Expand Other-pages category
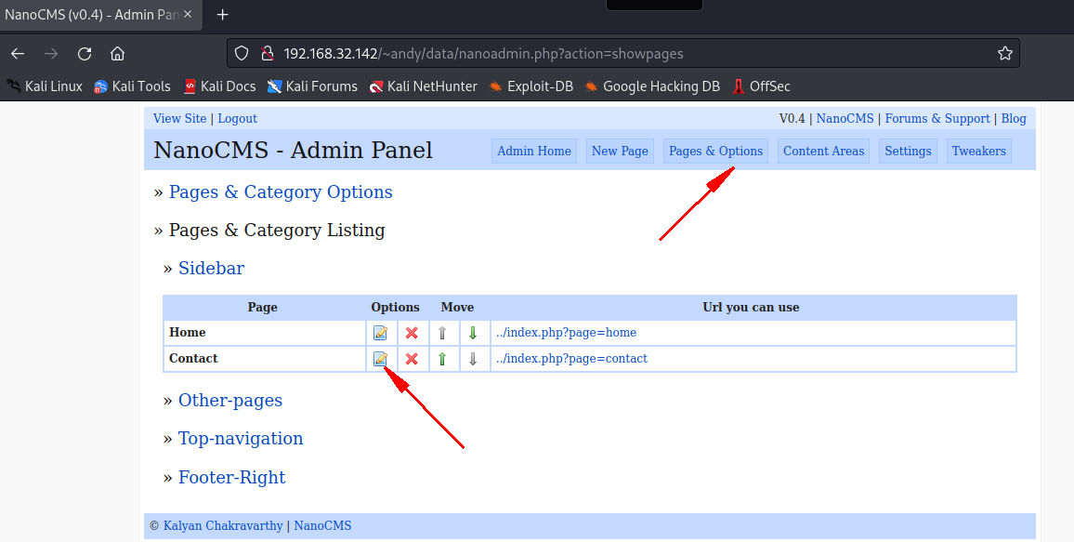1074x542 pixels. click(x=230, y=400)
